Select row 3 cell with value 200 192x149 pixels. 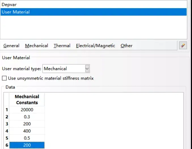(x=27, y=124)
